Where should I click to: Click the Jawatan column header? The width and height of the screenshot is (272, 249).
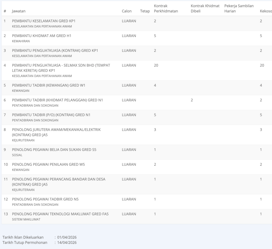pos(19,11)
